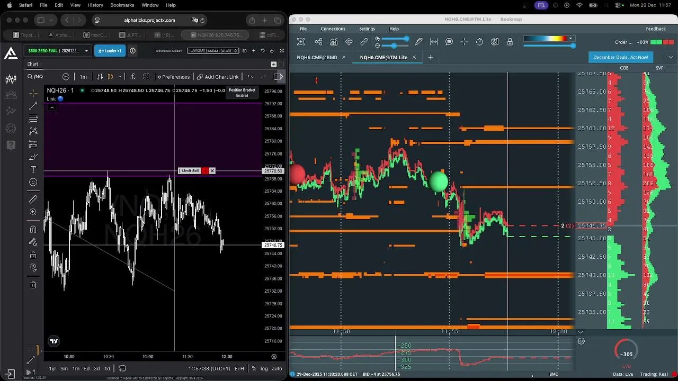Image resolution: width=678 pixels, height=381 pixels.
Task: Click the trash icon to remove drawings
Action: 33,285
